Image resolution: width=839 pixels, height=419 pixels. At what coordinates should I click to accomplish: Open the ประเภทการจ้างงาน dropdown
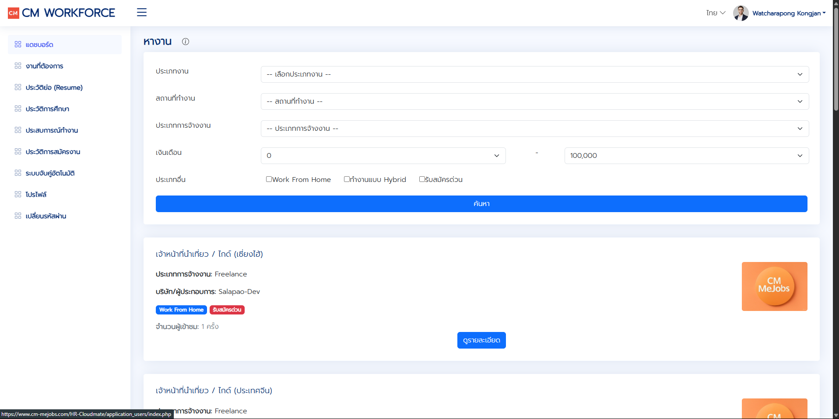pos(535,129)
